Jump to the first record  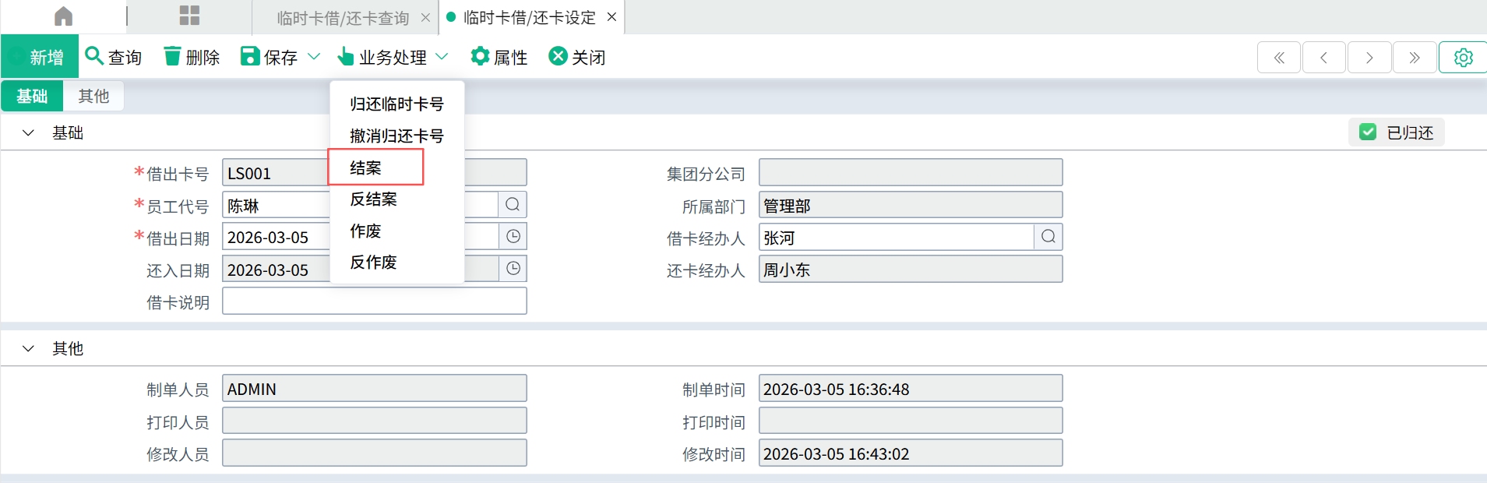(x=1278, y=58)
